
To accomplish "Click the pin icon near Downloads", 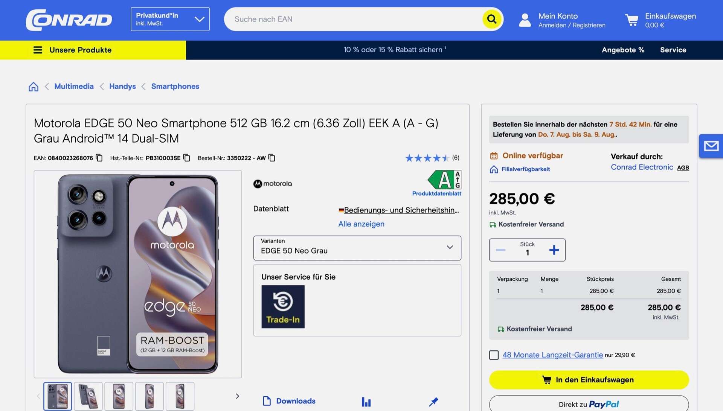I will (433, 402).
